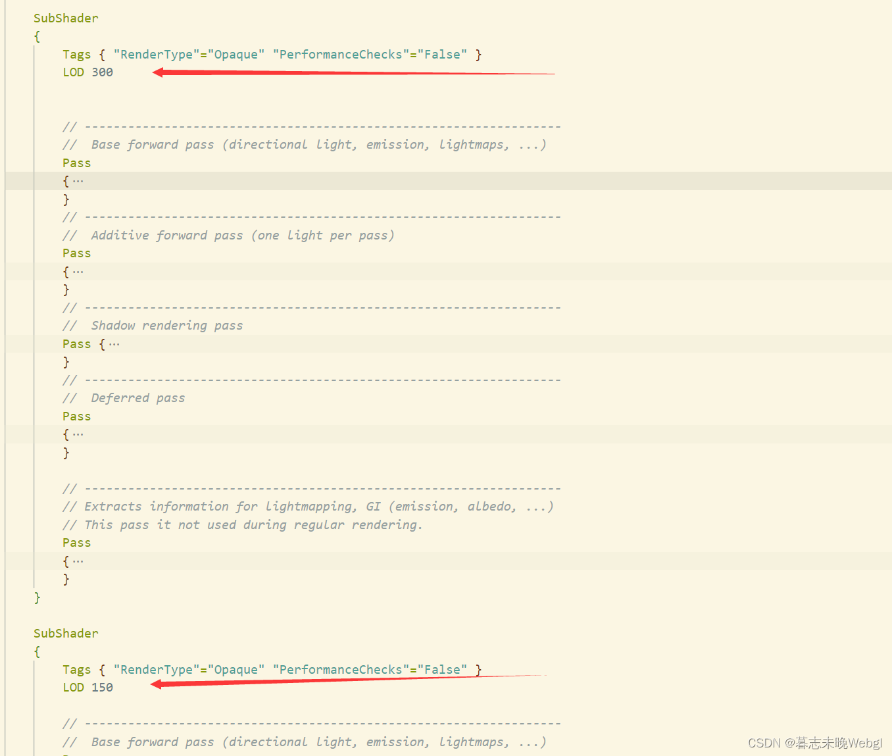Click the opening brace below first SubShader keyword

tap(37, 36)
